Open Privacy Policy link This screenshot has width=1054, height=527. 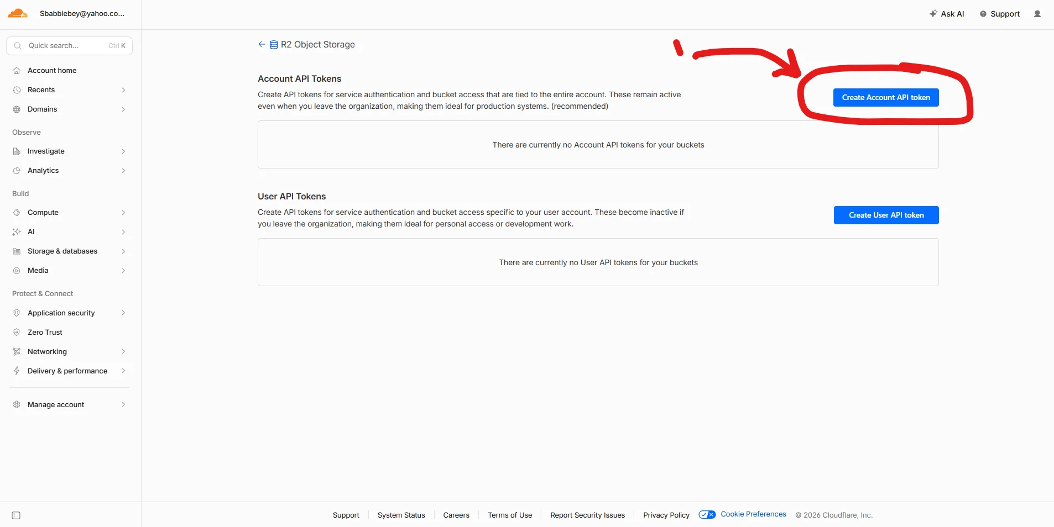click(x=666, y=515)
